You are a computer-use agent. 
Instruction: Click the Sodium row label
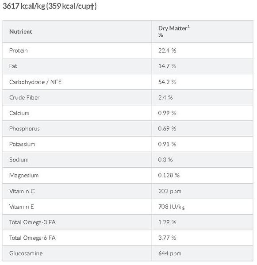(19, 160)
